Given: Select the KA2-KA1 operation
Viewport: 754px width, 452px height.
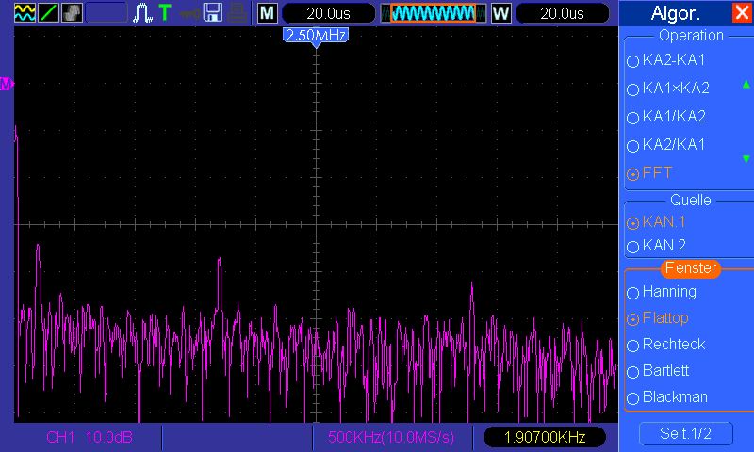Looking at the screenshot, I should [x=666, y=60].
